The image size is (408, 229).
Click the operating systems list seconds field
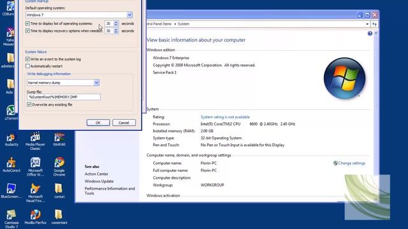pos(109,24)
